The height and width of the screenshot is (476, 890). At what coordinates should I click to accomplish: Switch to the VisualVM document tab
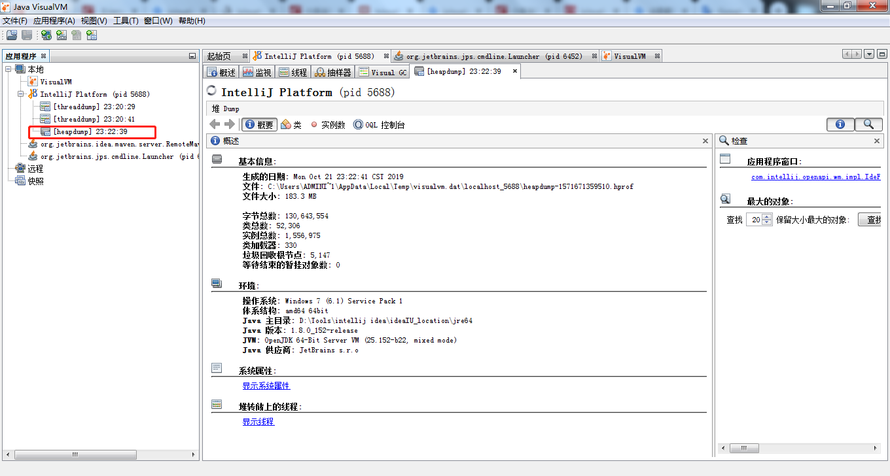pyautogui.click(x=630, y=56)
